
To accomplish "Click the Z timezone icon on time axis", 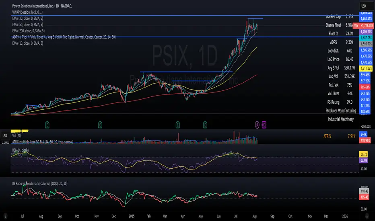I will 5,216.
